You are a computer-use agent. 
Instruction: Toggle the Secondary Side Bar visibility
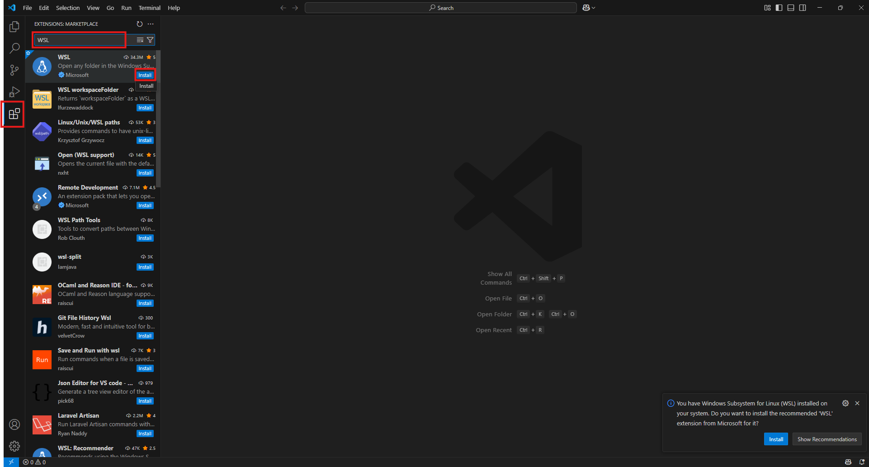[x=803, y=8]
